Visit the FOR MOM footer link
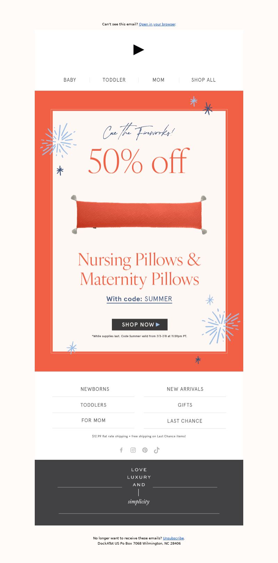This screenshot has height=563, width=278. point(93,421)
